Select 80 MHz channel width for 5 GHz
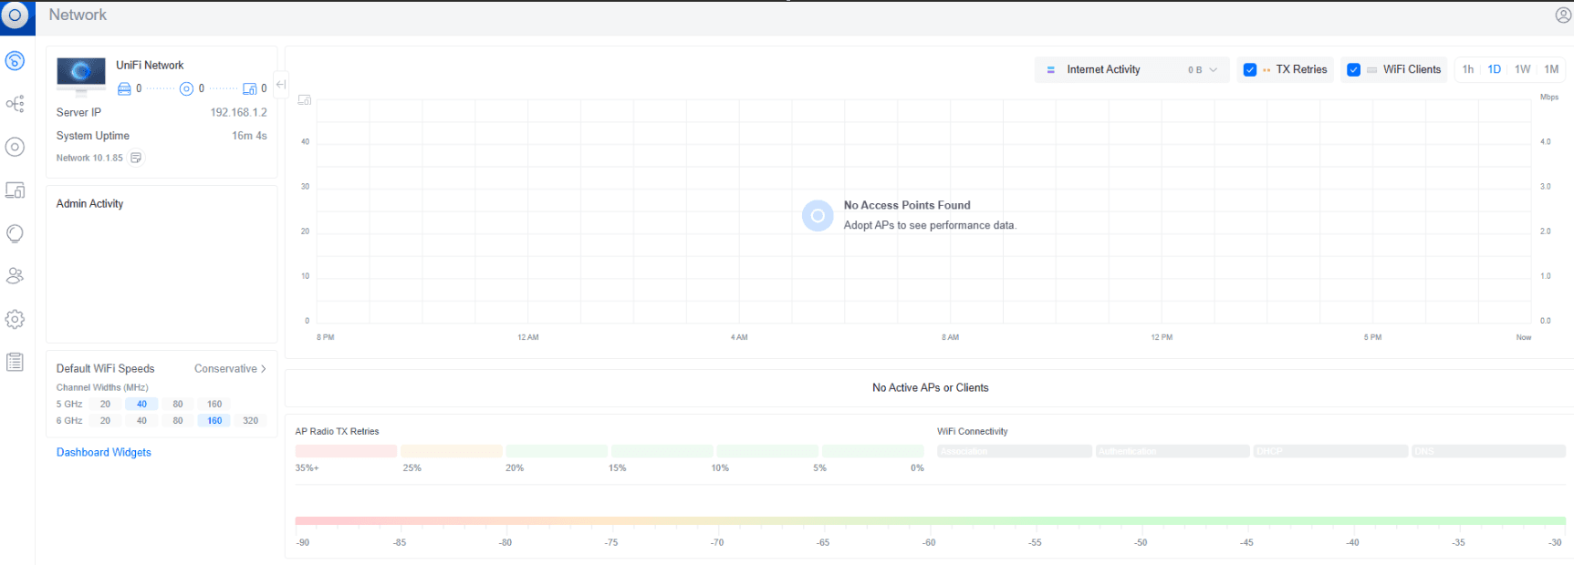 click(178, 404)
